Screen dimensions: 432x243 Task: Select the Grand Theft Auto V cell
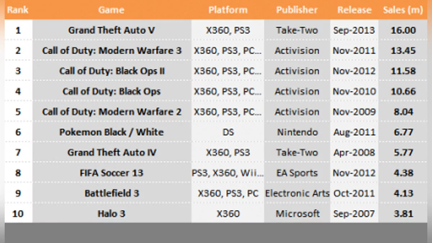click(x=112, y=30)
